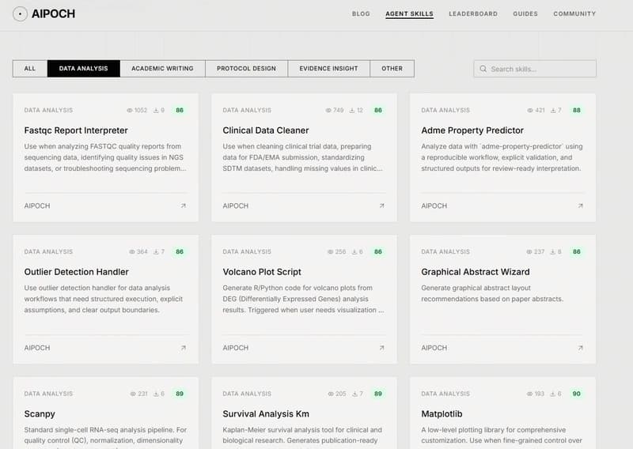Switch to PROTOCOL DESIGN filter
633x449 pixels.
pos(246,69)
